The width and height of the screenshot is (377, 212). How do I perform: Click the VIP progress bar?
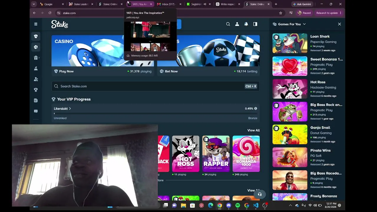click(156, 113)
